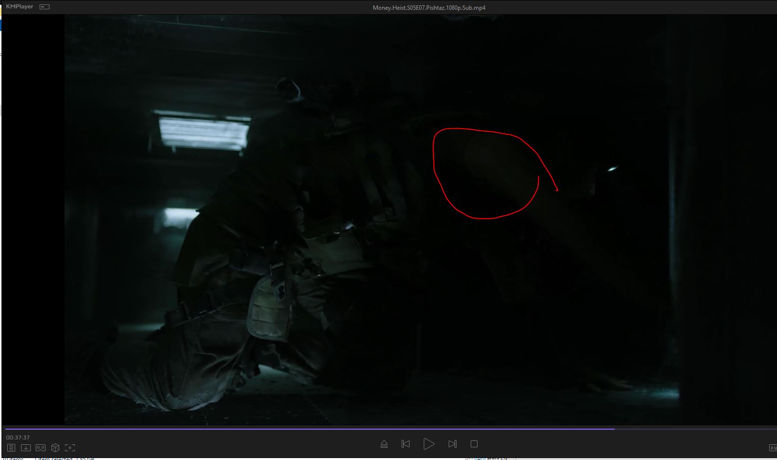Open the playlist panel icon
777x460 pixels.
pos(11,448)
